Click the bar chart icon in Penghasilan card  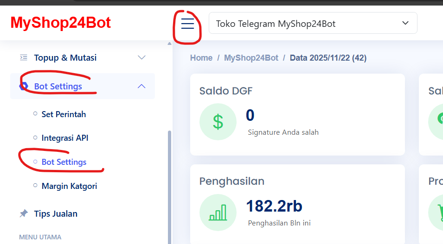[x=218, y=213]
